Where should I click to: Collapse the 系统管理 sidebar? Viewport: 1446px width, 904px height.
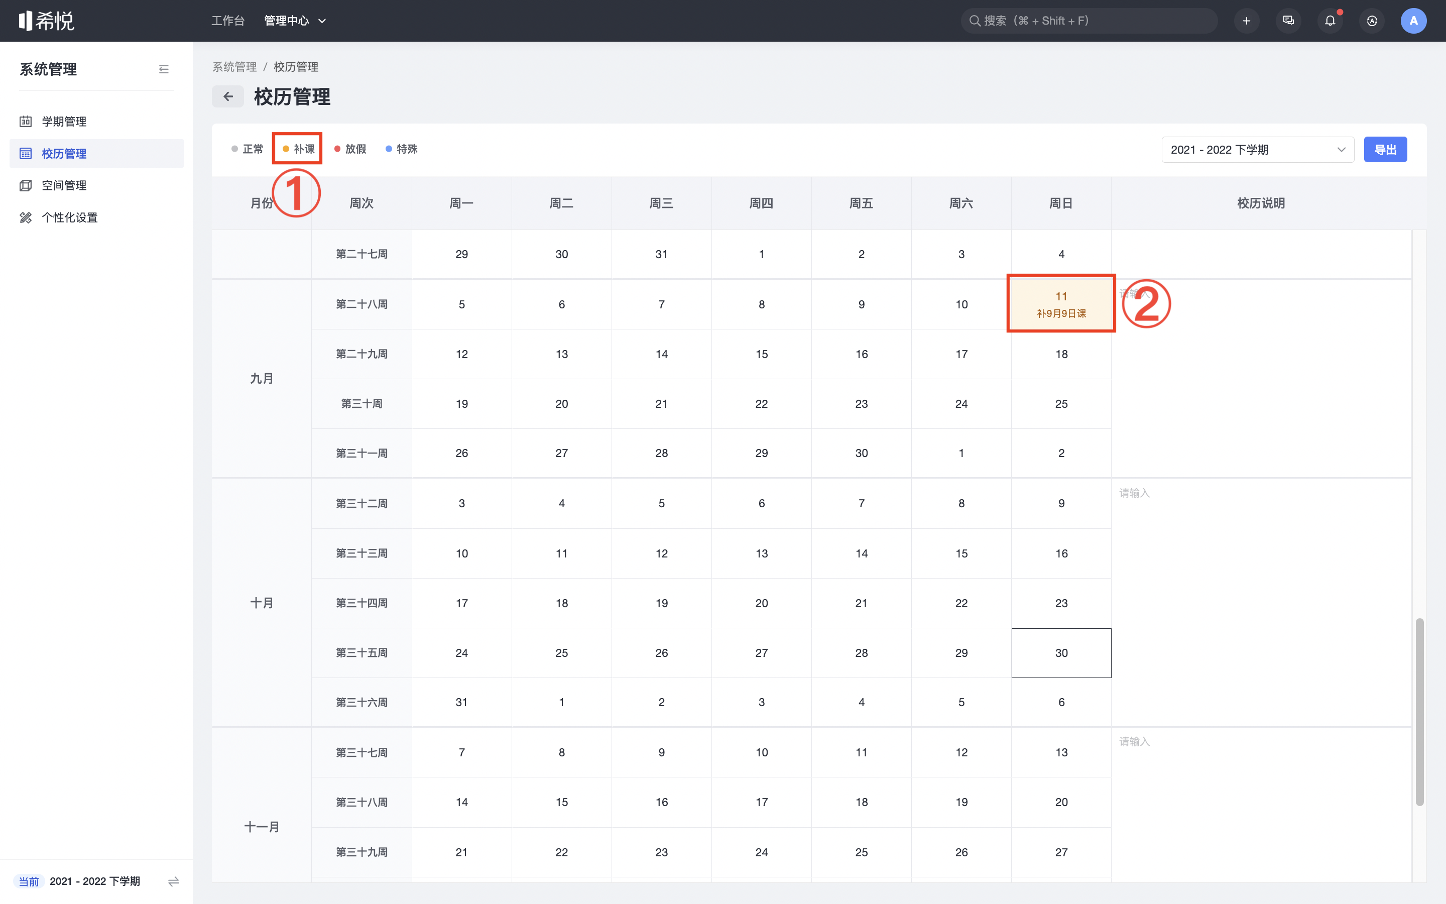point(164,69)
